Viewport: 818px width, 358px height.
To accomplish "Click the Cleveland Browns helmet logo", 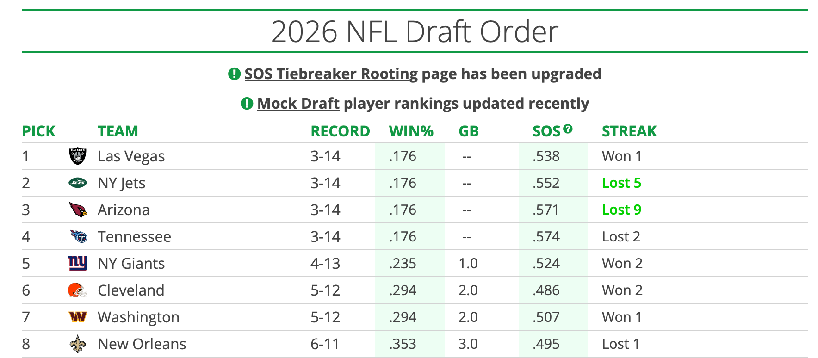I will coord(77,290).
